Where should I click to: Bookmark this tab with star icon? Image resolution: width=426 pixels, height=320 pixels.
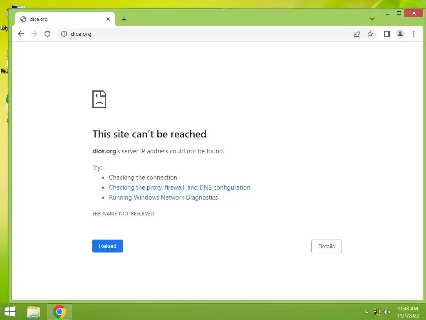click(370, 34)
